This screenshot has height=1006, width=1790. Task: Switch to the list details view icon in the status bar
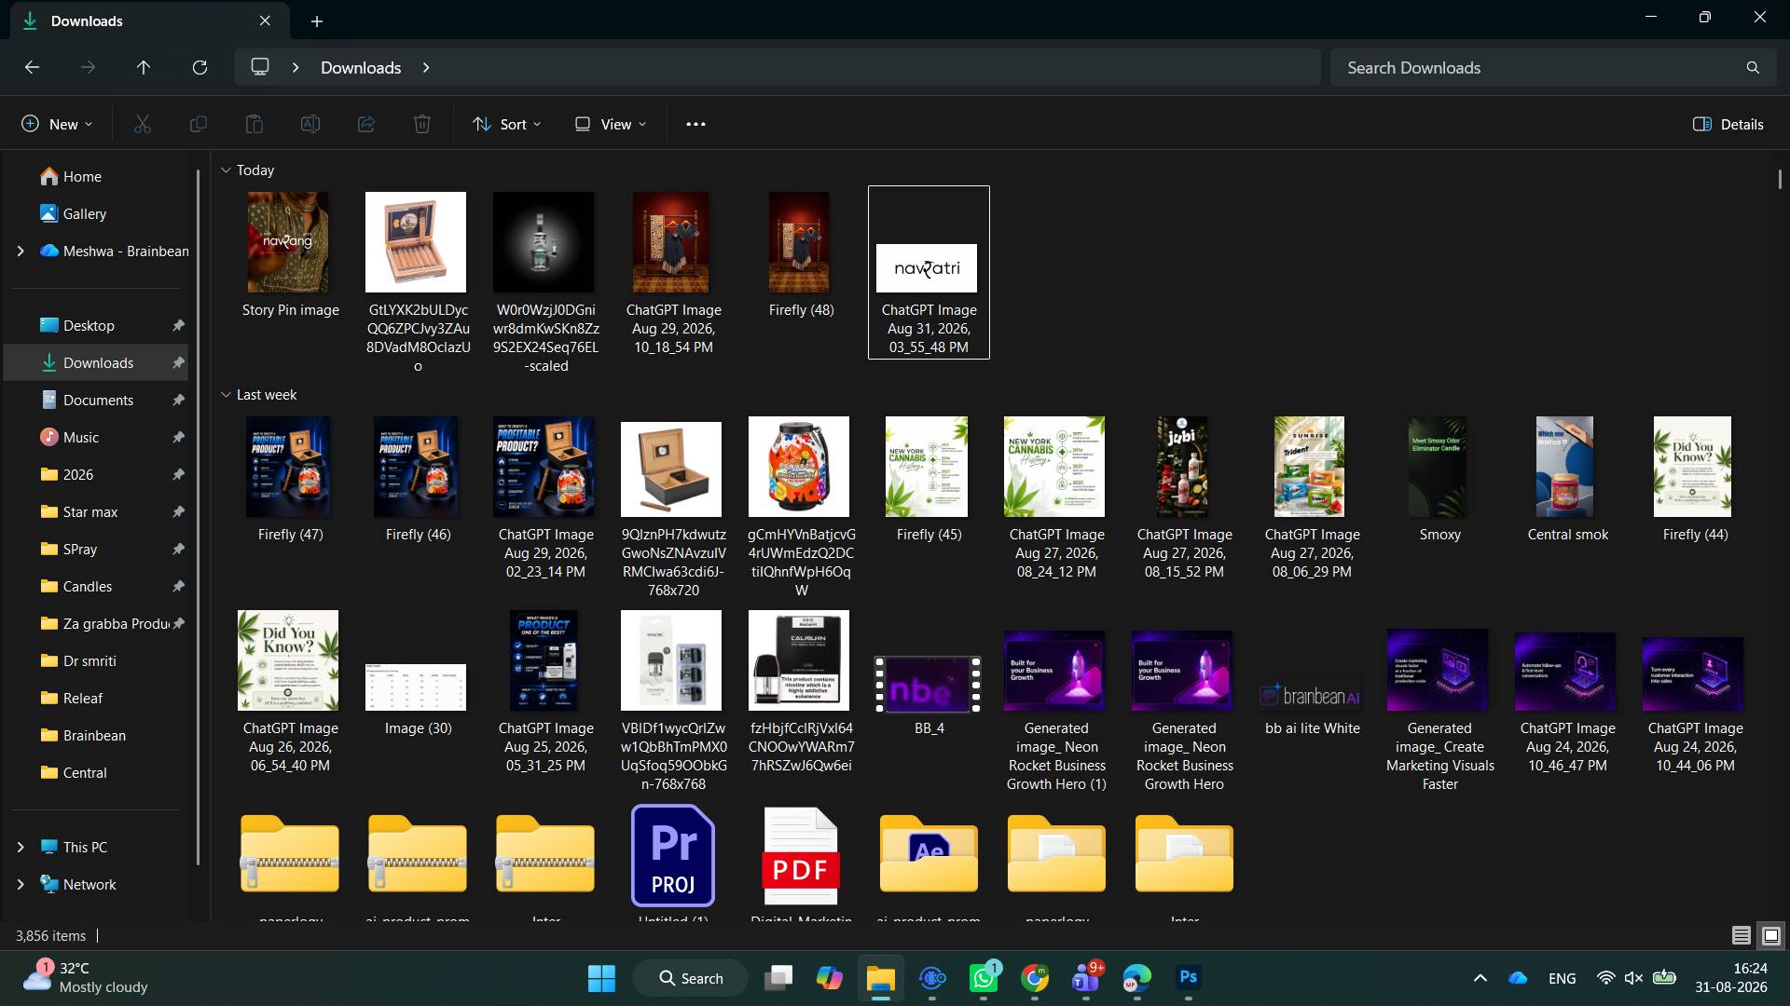(1741, 935)
